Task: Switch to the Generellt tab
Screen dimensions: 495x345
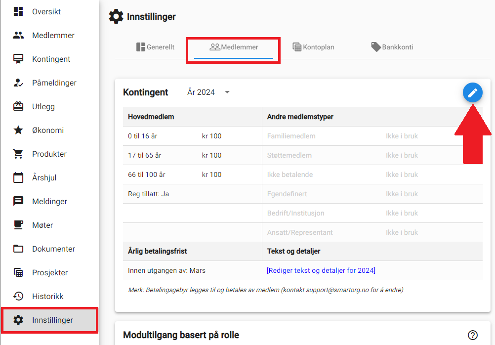Action: pos(155,47)
